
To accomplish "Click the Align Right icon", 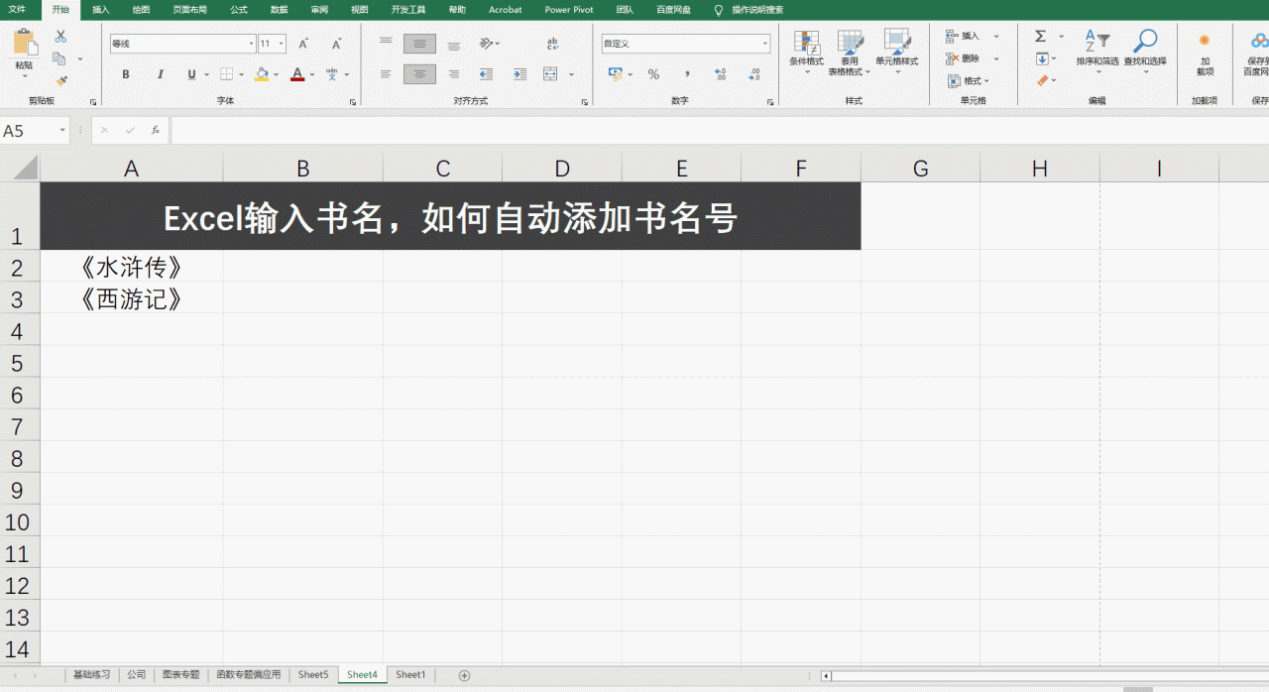I will point(453,74).
